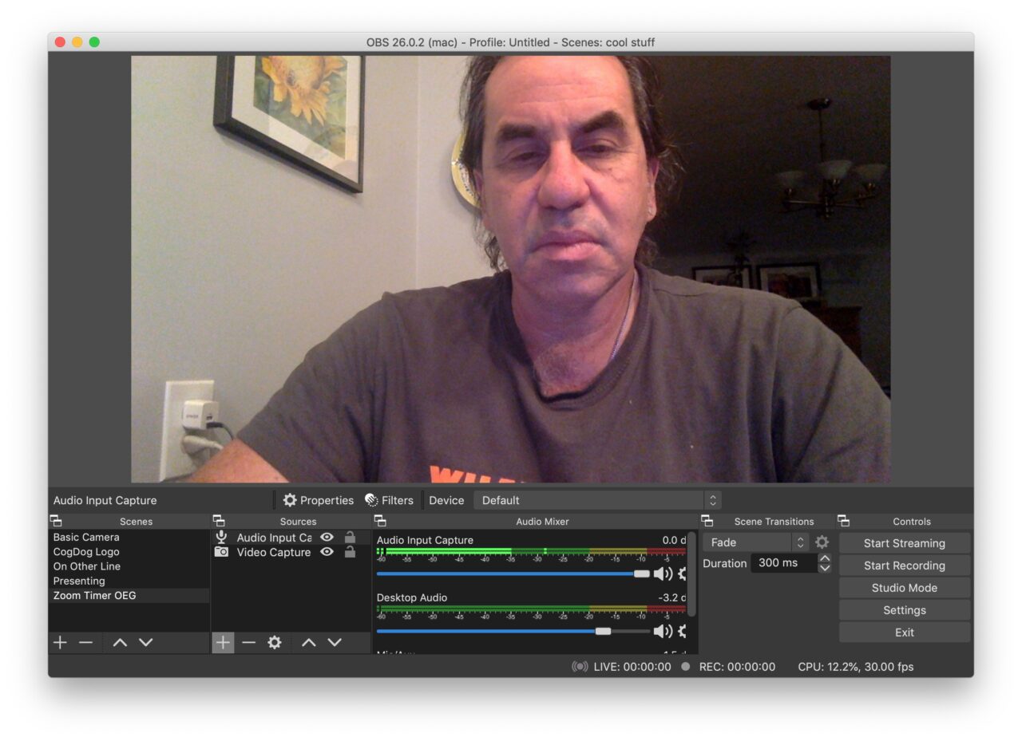The height and width of the screenshot is (741, 1022).
Task: Click the microphone icon of Audio Input Capture source
Action: (x=221, y=538)
